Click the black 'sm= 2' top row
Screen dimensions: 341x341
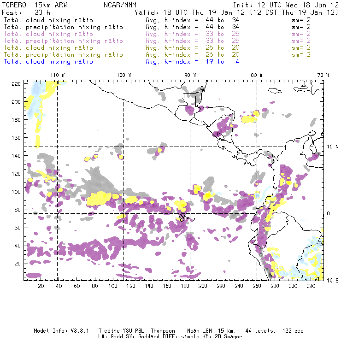point(301,20)
